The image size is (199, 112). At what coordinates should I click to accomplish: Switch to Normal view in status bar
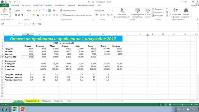(x=161, y=105)
